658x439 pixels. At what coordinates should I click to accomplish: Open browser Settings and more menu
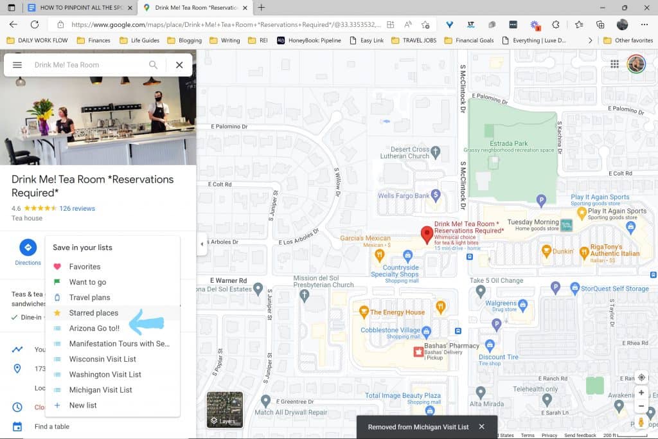[x=644, y=24]
